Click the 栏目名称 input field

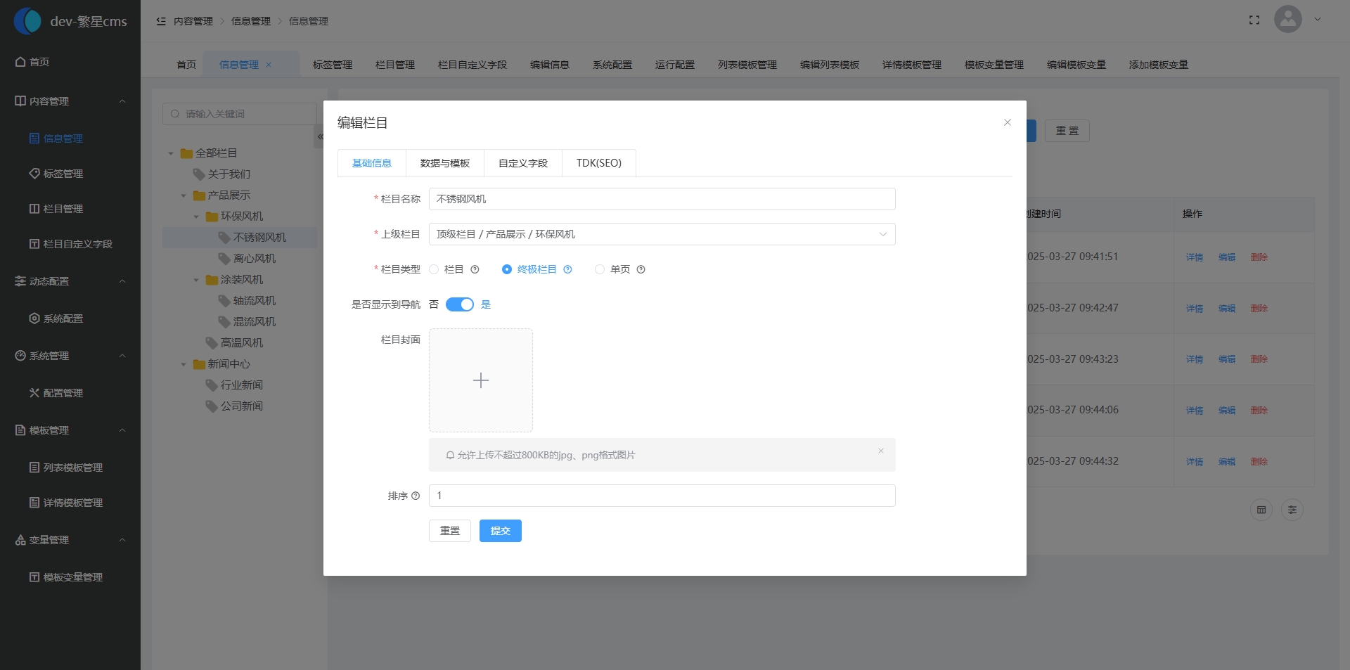662,199
